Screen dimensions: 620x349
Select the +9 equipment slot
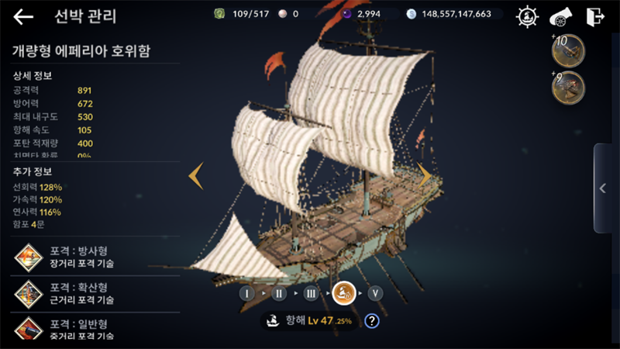(x=568, y=88)
